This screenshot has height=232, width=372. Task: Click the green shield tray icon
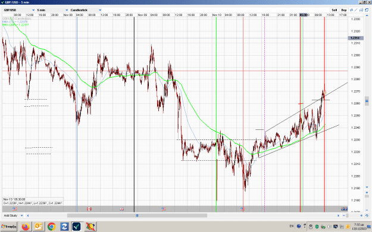[x=317, y=227]
